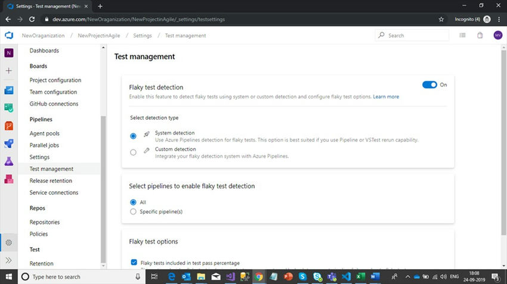This screenshot has height=284, width=507.
Task: Open Task View in taskbar
Action: pos(154,277)
